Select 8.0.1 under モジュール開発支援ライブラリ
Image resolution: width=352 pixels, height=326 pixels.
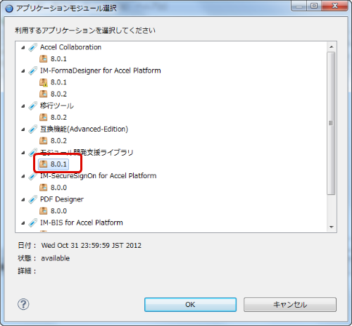pos(58,164)
